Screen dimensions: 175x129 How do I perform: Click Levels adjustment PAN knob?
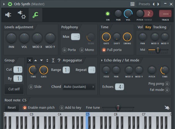click(11, 38)
